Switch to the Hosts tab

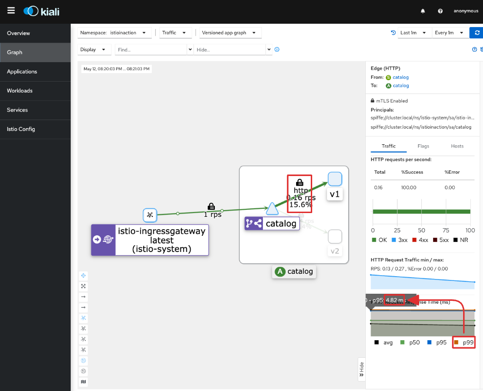tap(457, 146)
